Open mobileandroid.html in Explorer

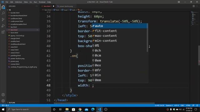18,44
